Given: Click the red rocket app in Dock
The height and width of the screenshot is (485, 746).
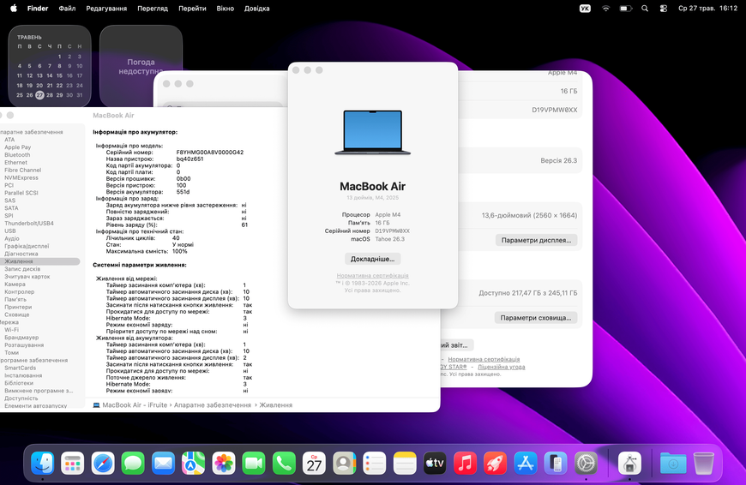Looking at the screenshot, I should coord(496,463).
